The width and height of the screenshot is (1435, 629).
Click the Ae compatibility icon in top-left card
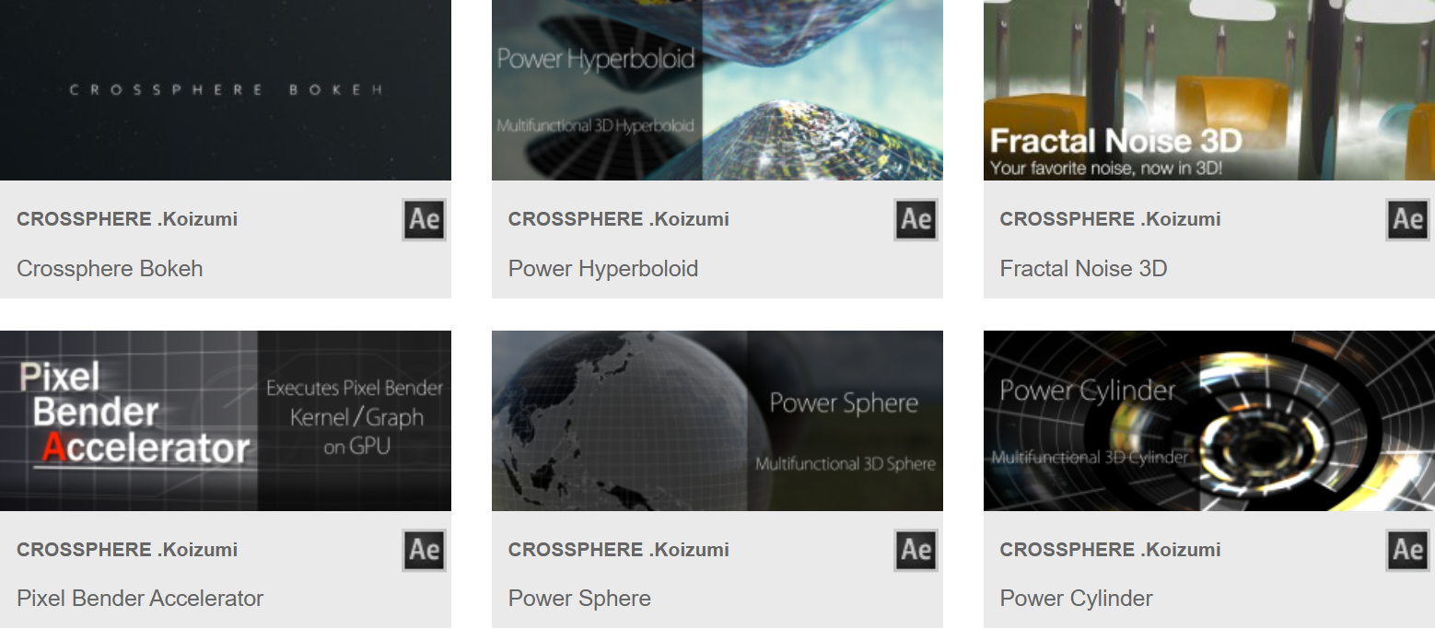pyautogui.click(x=424, y=219)
